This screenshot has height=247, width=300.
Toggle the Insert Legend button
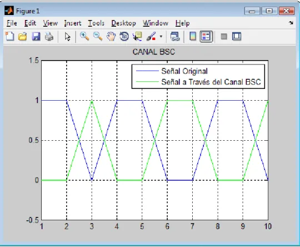coord(206,36)
